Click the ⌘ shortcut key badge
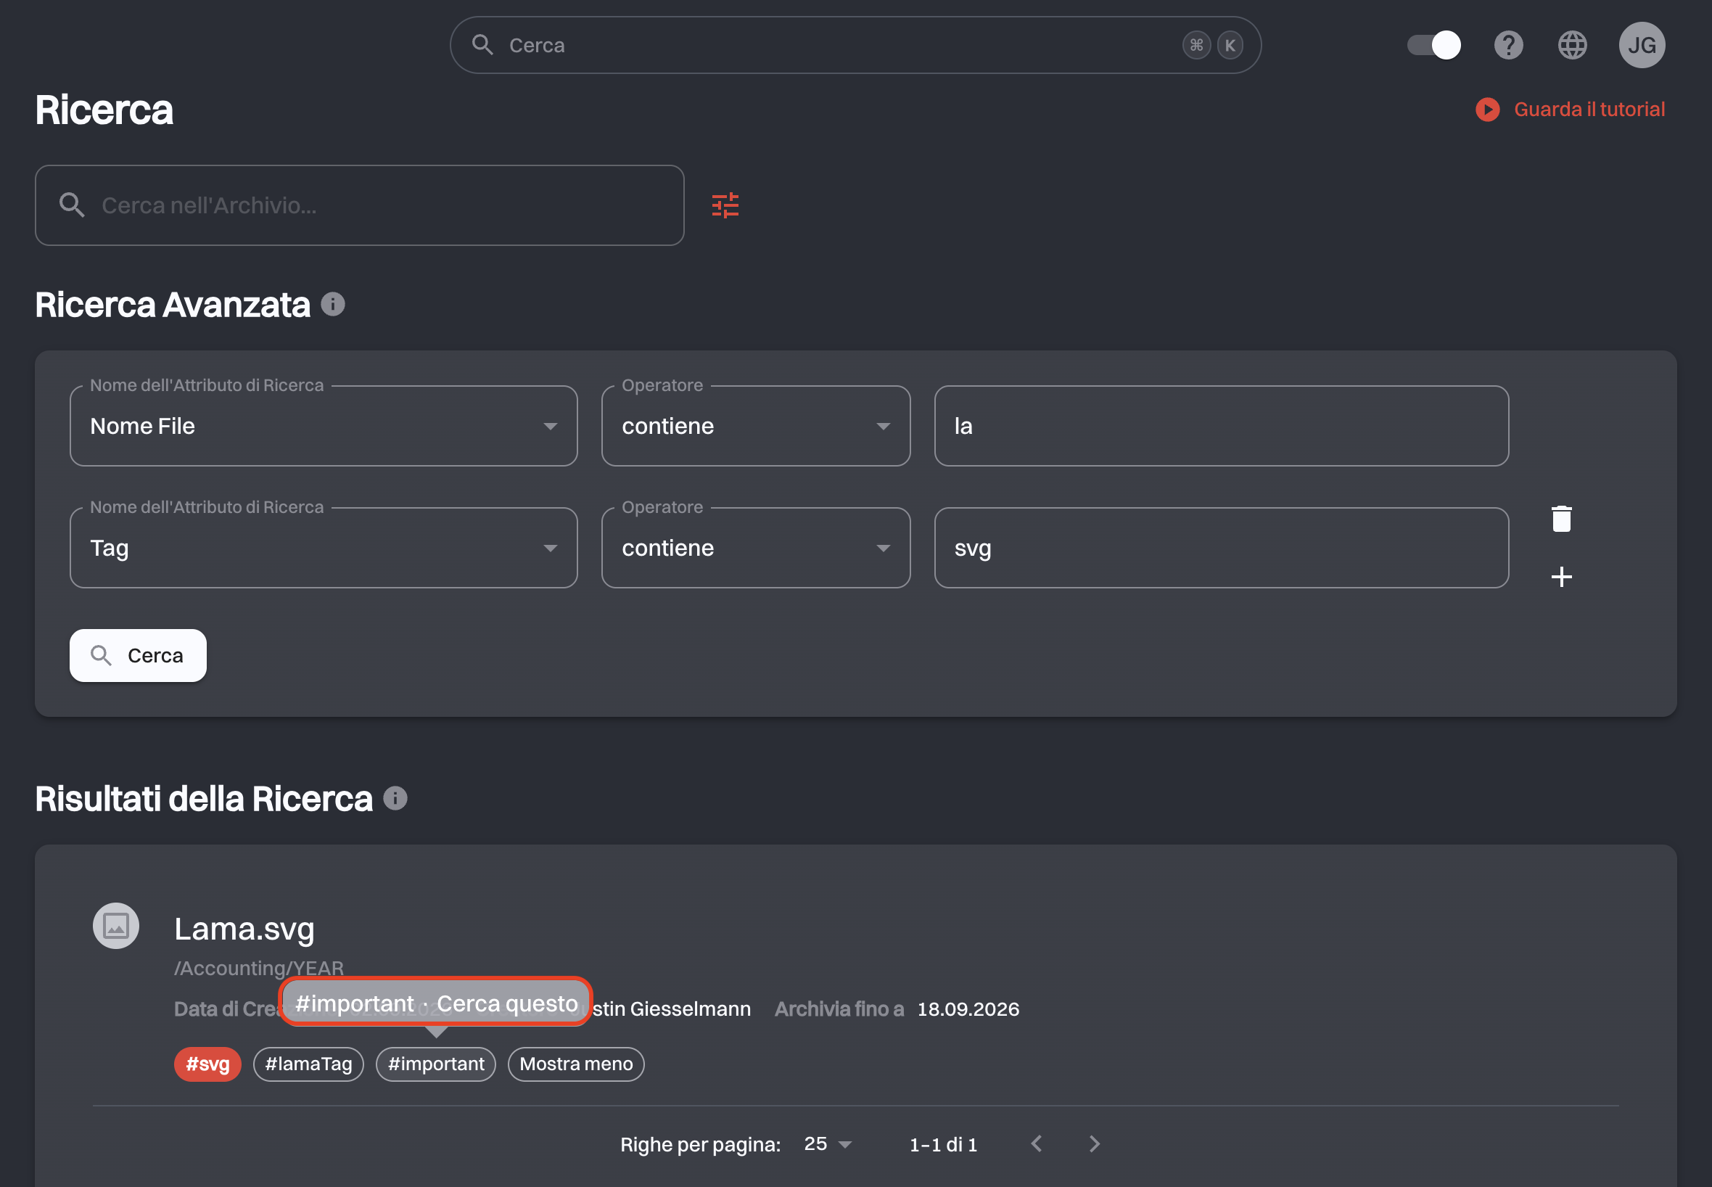 (x=1196, y=46)
